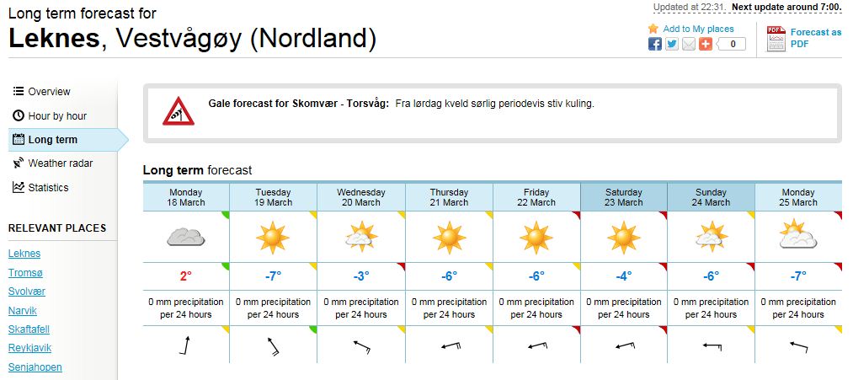Click the cloudy weather icon for Monday 18 March
Screen dimensions: 853x380
tap(185, 238)
